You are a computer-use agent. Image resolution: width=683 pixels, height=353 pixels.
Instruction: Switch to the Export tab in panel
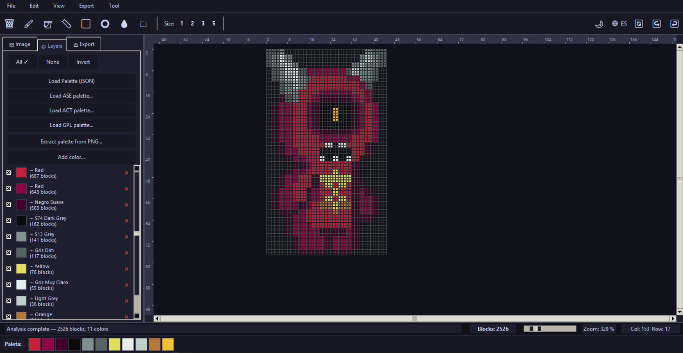coord(84,44)
